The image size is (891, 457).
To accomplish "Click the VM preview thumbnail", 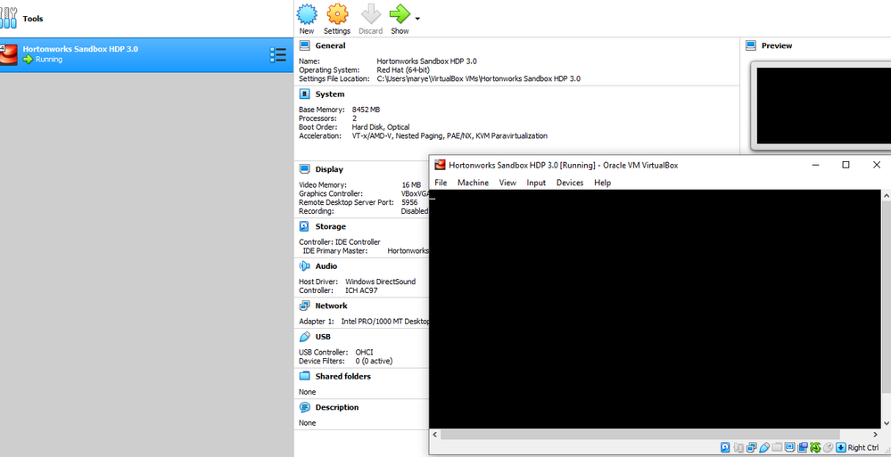I will [x=823, y=106].
